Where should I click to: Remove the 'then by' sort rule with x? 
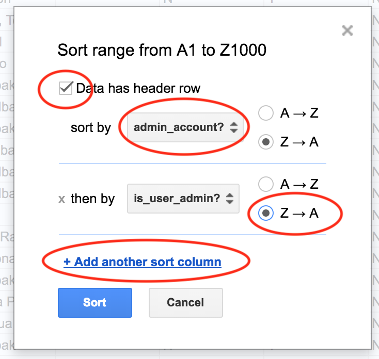pos(61,200)
